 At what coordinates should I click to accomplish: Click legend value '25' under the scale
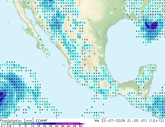click(x=50, y=126)
